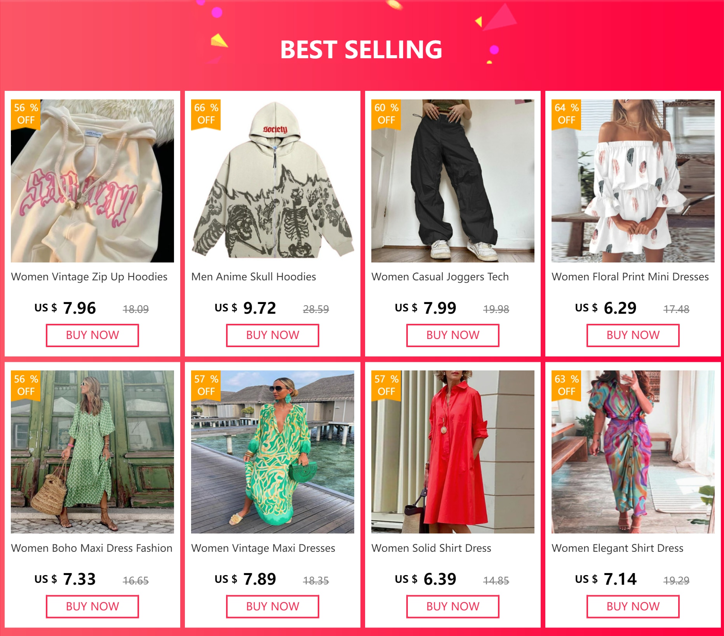
Task: Open the Women Vintage Maxi Dresses title link
Action: pos(263,548)
